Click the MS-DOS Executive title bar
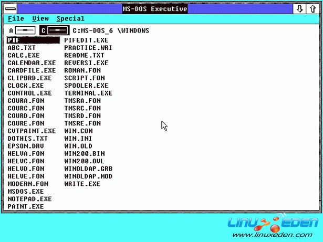Screen dimensions: 323x242 click(155, 9)
